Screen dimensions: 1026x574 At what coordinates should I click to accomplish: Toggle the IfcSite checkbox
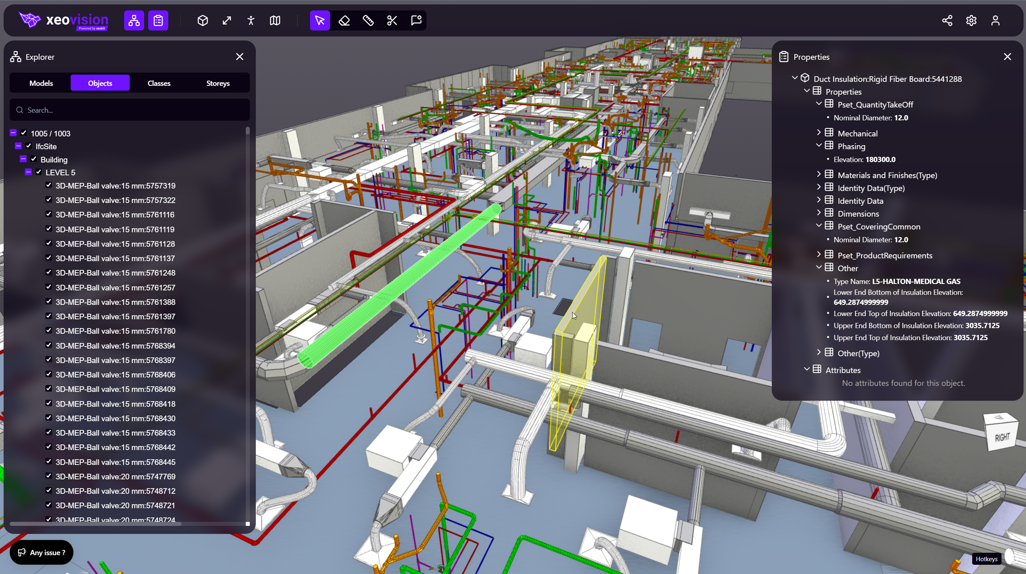[x=29, y=146]
